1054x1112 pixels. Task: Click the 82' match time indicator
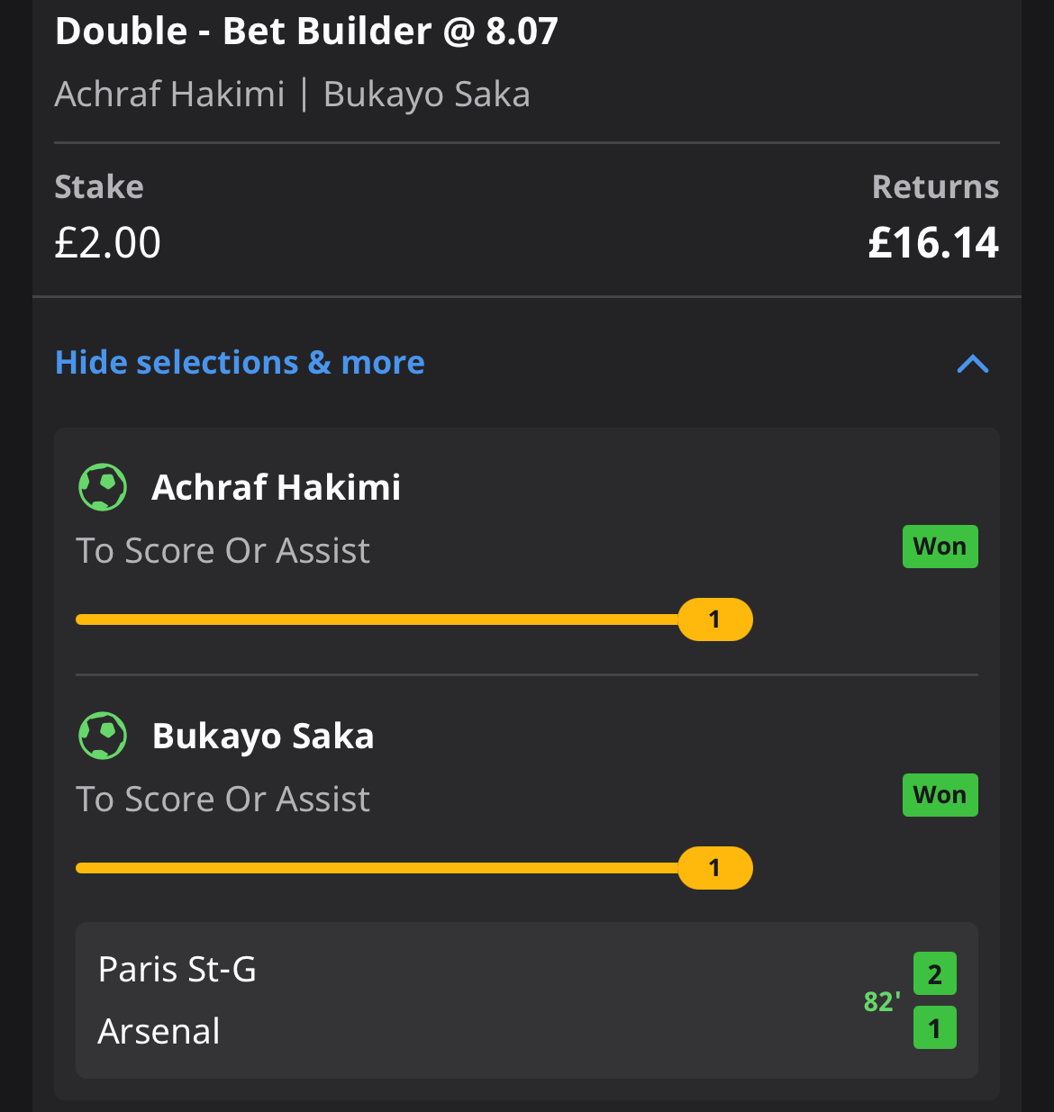tap(882, 1001)
